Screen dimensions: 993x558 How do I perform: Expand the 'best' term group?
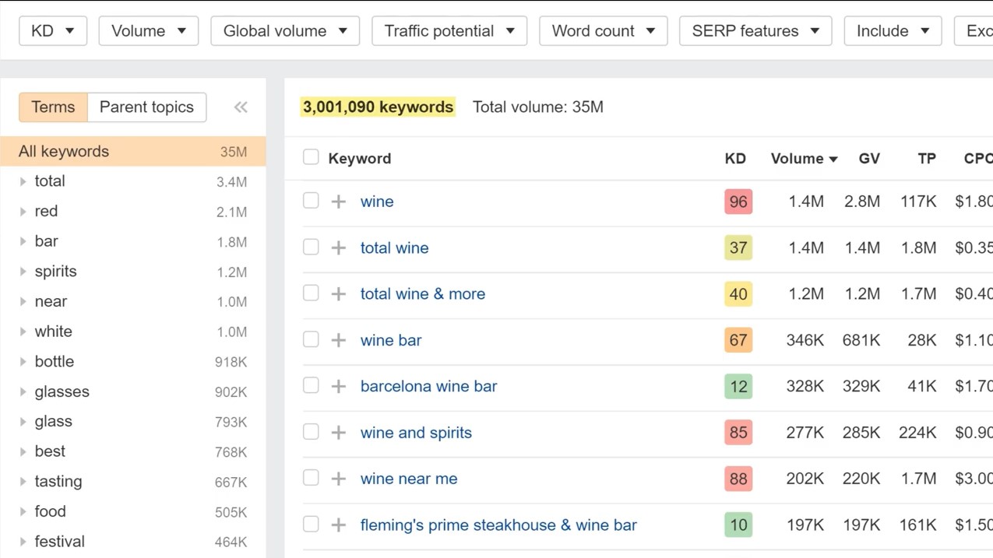click(23, 452)
